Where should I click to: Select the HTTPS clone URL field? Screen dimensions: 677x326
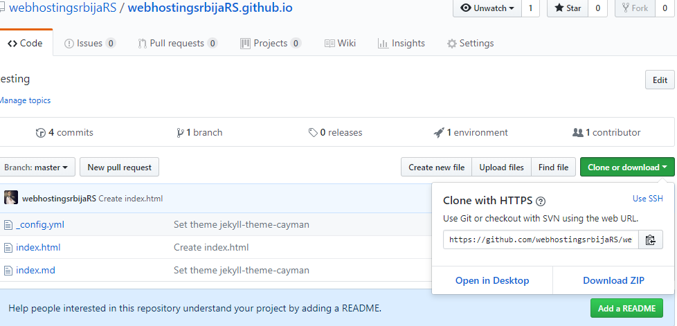[x=541, y=239]
